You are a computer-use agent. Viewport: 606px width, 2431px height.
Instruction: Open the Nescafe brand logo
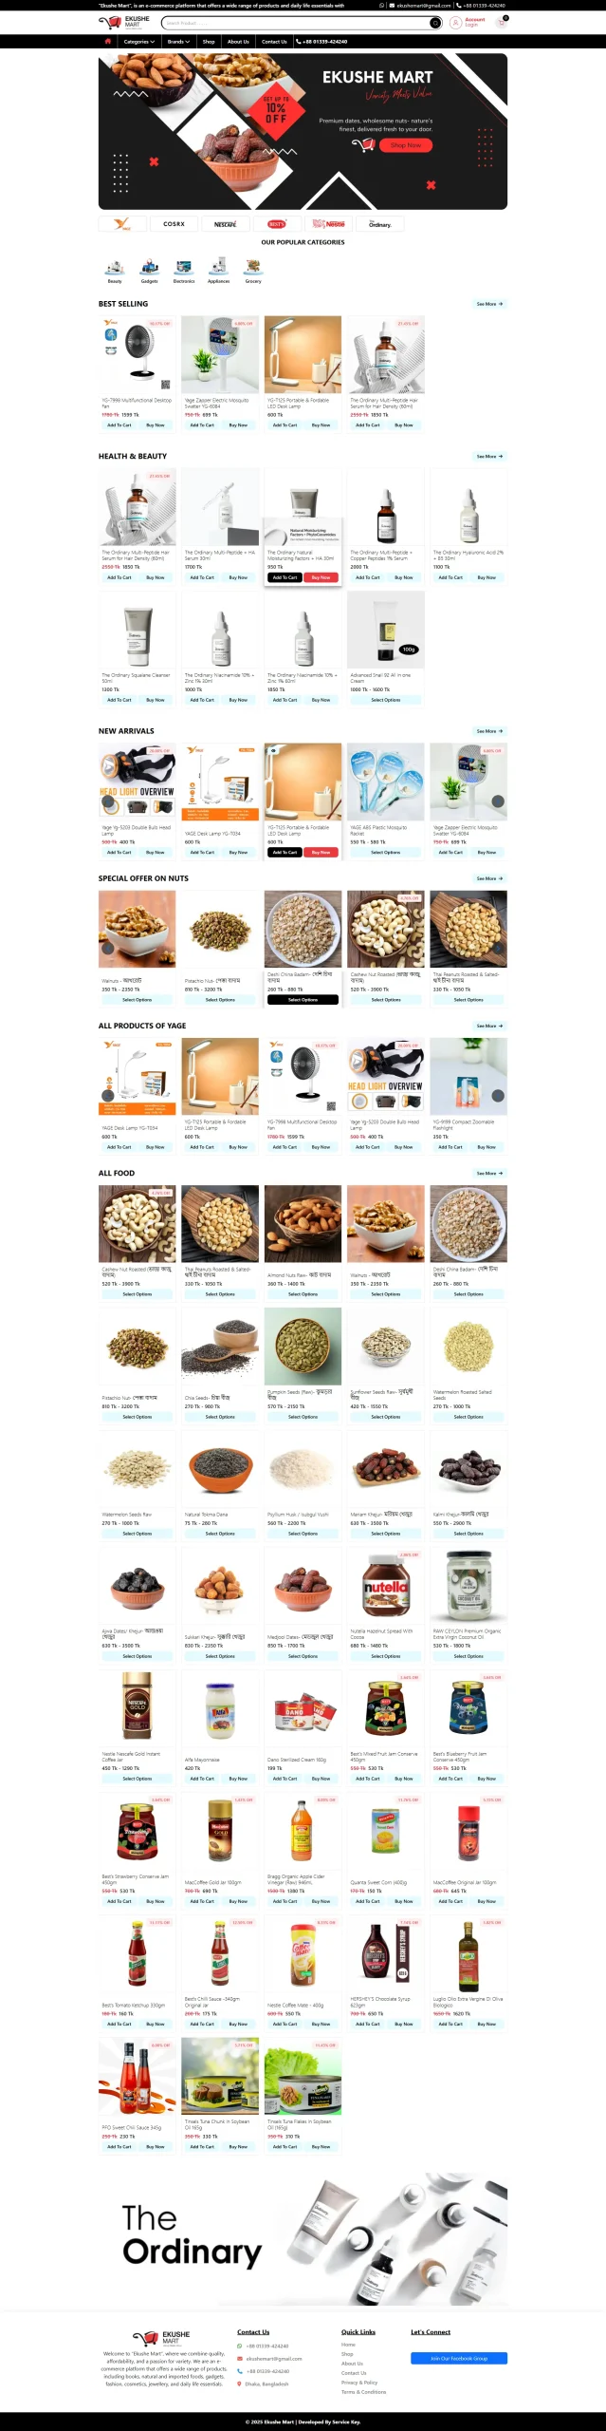click(225, 224)
